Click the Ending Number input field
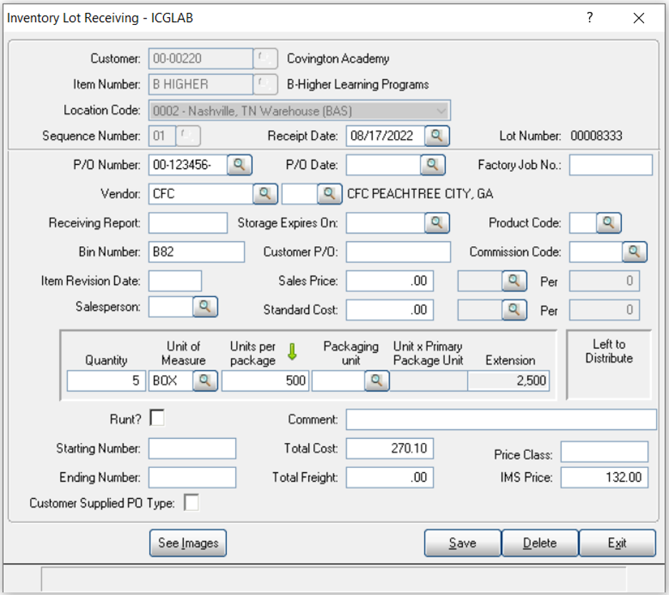The width and height of the screenshot is (669, 595). [x=192, y=477]
